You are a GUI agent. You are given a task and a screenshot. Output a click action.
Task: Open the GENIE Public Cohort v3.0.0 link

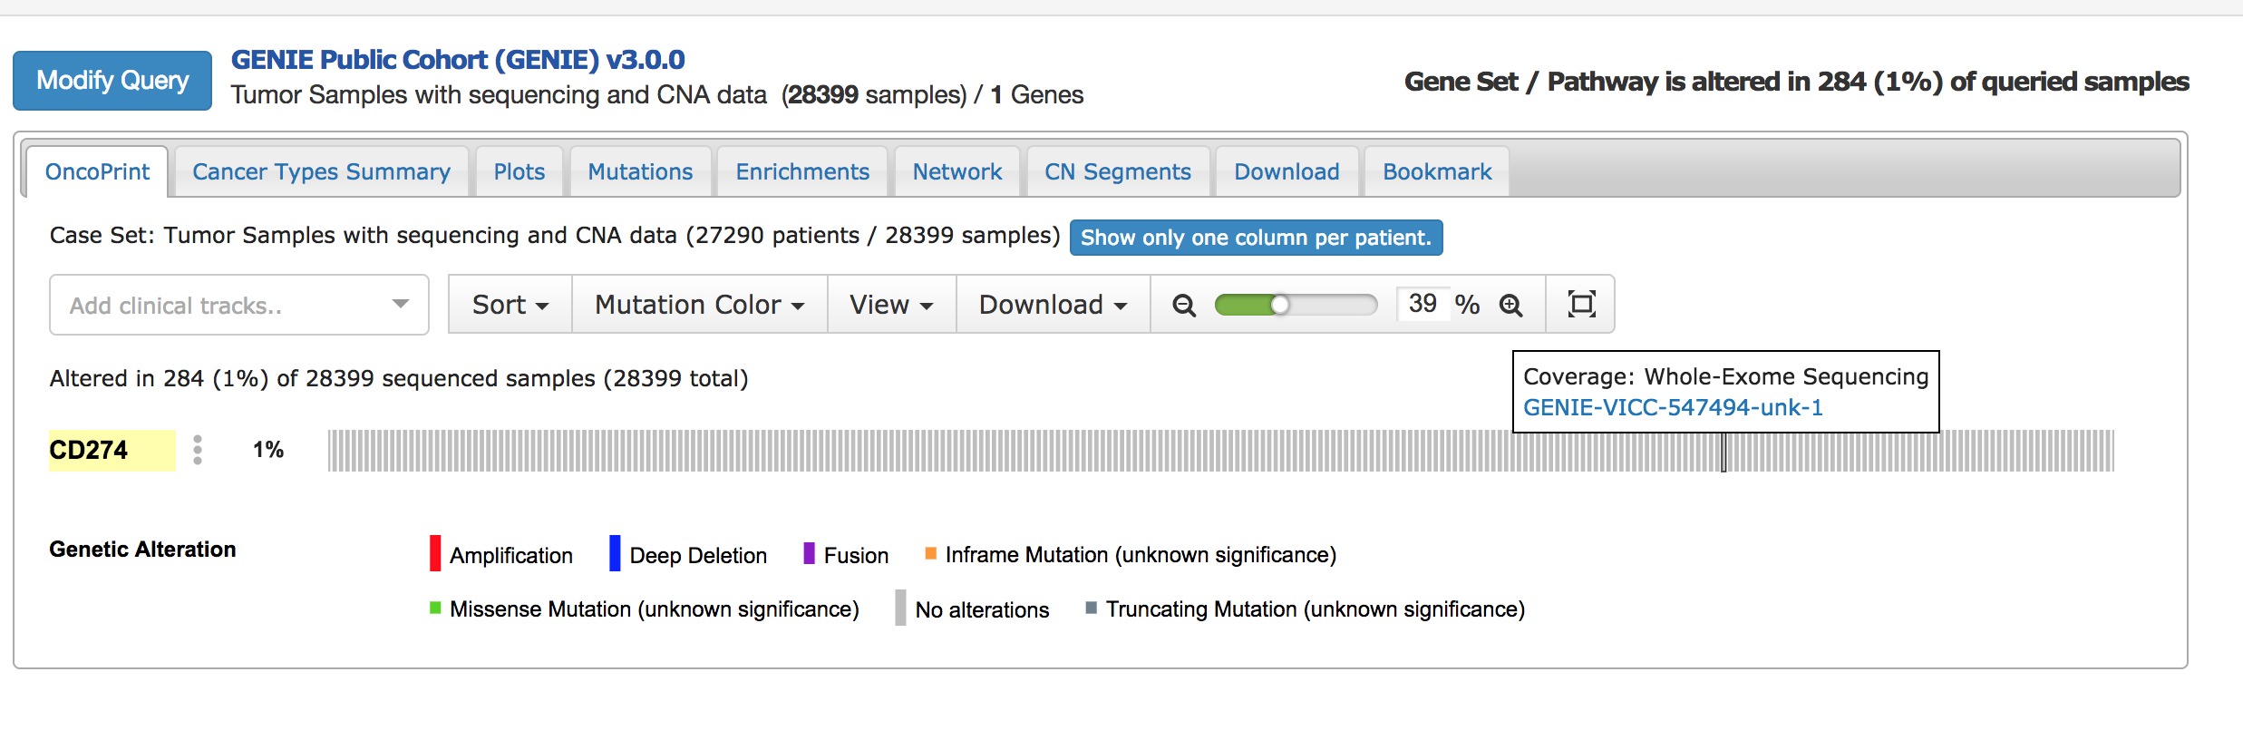[458, 60]
